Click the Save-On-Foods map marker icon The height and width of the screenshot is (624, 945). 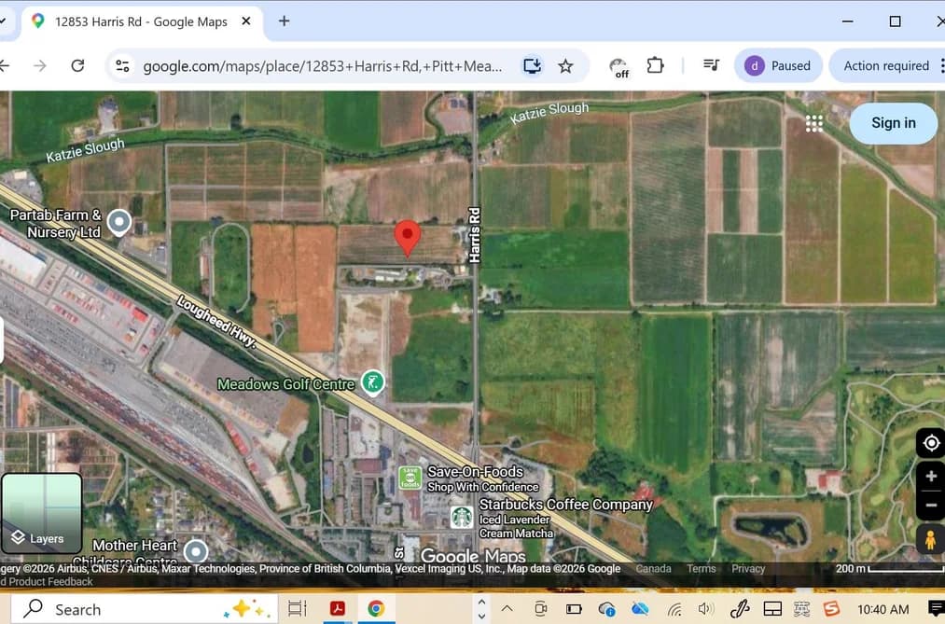click(410, 478)
